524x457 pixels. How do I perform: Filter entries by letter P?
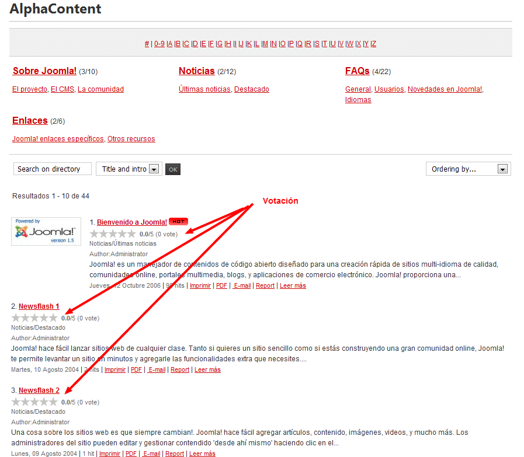tap(291, 44)
